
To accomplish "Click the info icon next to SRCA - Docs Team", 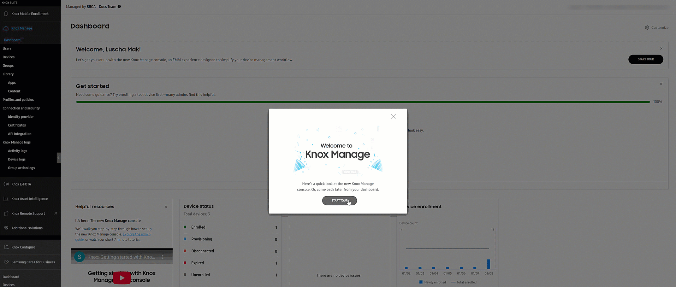I will click(x=119, y=6).
